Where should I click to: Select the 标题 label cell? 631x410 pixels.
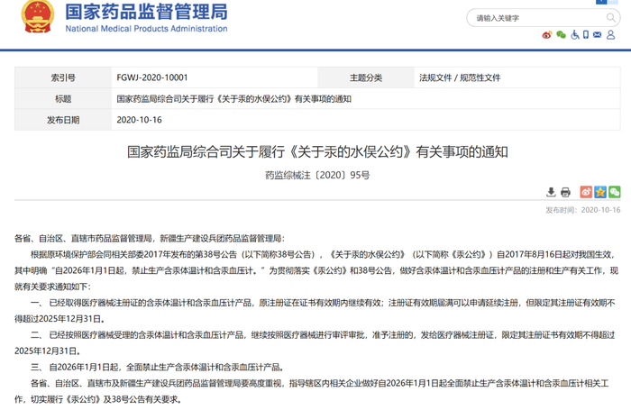[63, 98]
